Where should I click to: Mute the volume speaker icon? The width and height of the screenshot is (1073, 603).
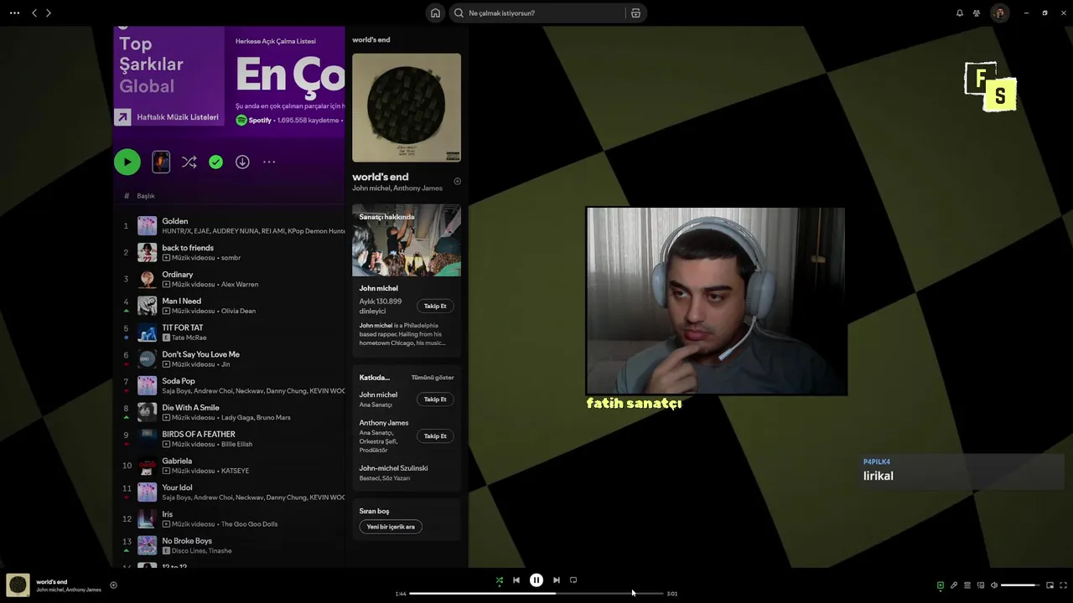[x=994, y=585]
